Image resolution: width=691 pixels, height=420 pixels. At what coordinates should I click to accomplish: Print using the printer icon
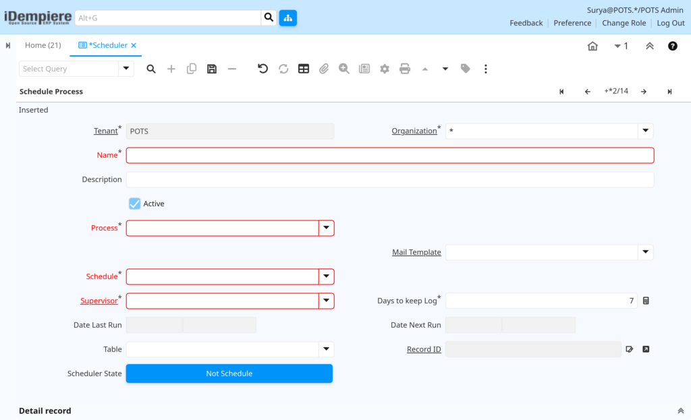(405, 69)
